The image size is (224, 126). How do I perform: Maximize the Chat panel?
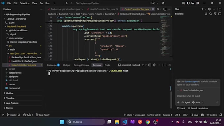click(x=220, y=9)
